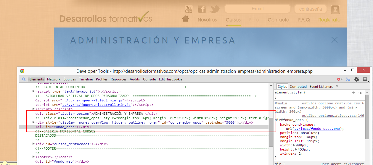Select the titular_opcion div row
This screenshot has height=165, width=373.
click(x=144, y=113)
